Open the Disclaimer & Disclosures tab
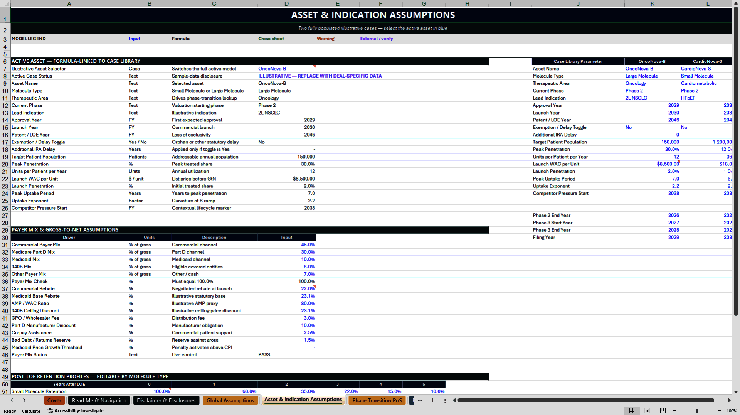 [x=166, y=400]
